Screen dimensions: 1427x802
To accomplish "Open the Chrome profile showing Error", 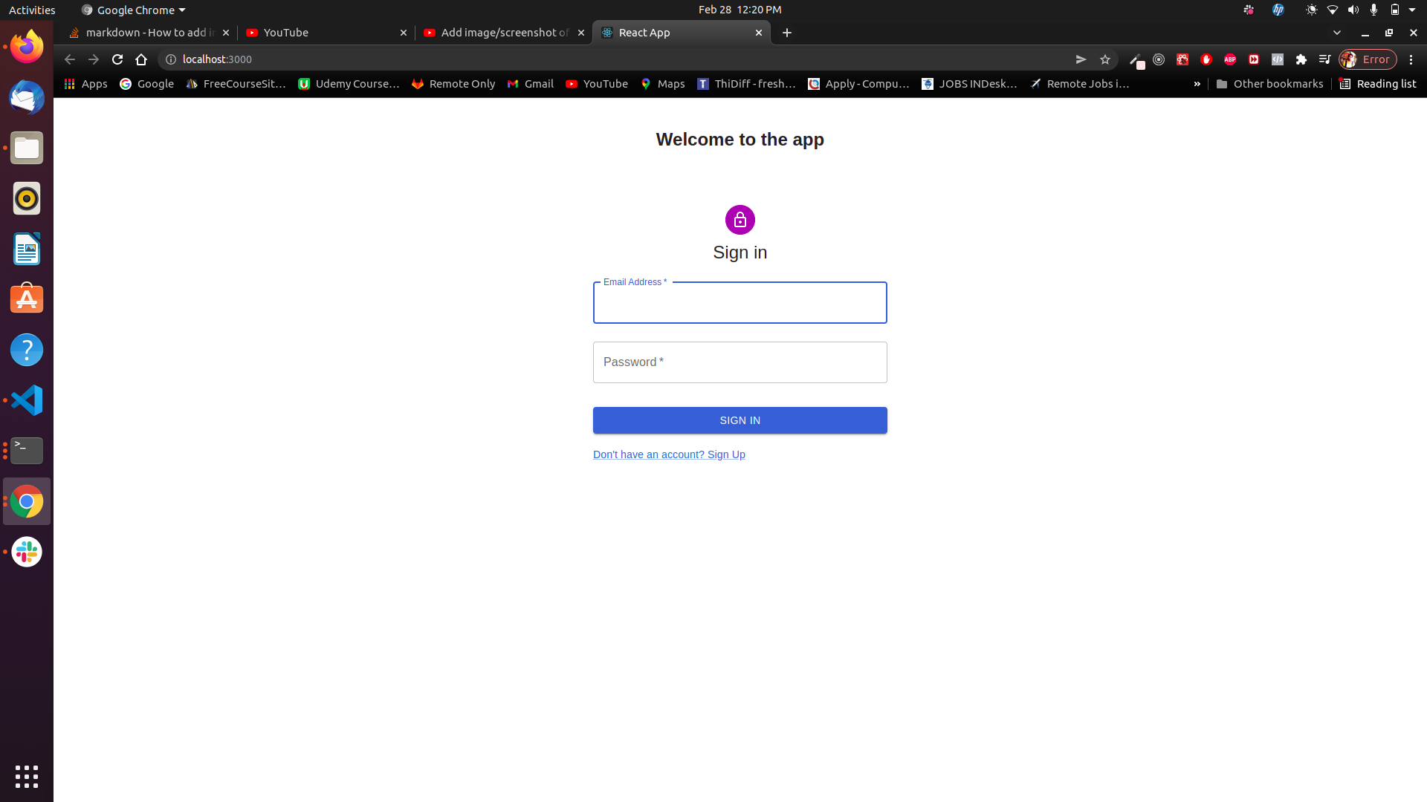I will (1368, 59).
